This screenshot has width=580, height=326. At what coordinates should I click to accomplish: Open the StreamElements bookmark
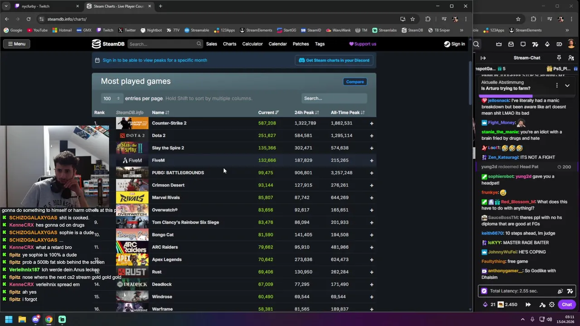[x=256, y=30]
